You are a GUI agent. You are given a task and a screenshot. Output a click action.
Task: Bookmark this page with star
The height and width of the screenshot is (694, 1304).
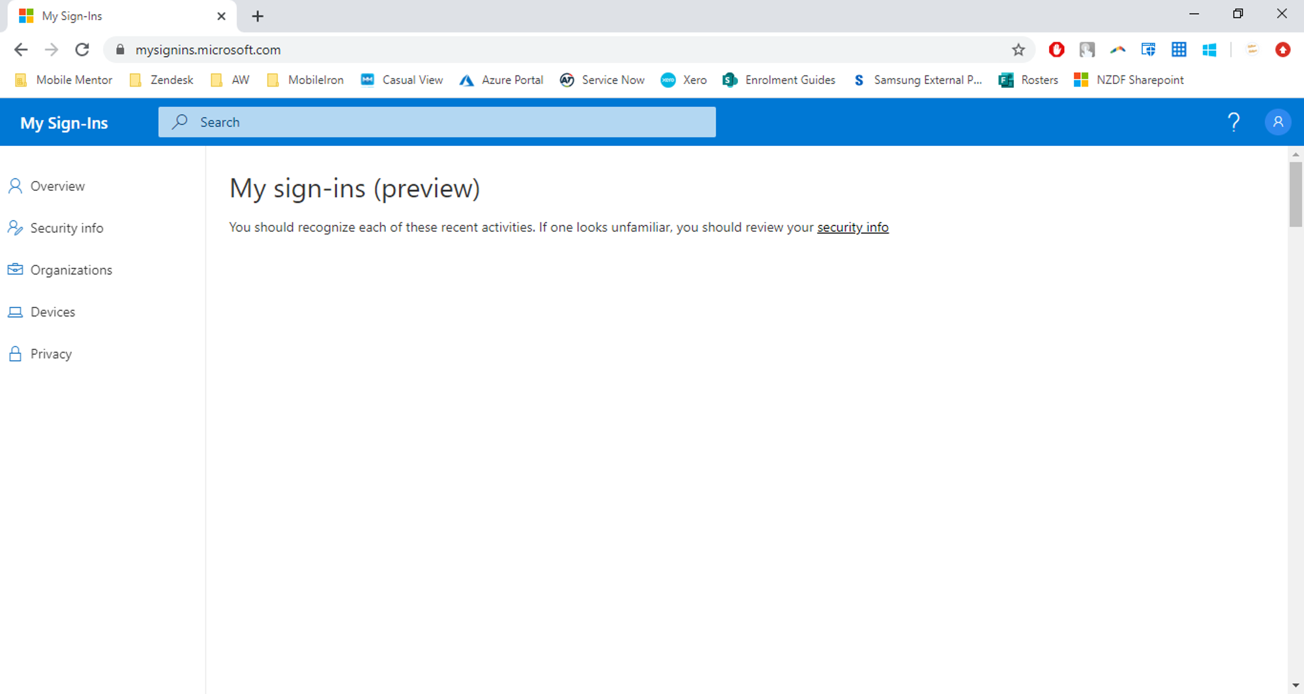pos(1018,50)
